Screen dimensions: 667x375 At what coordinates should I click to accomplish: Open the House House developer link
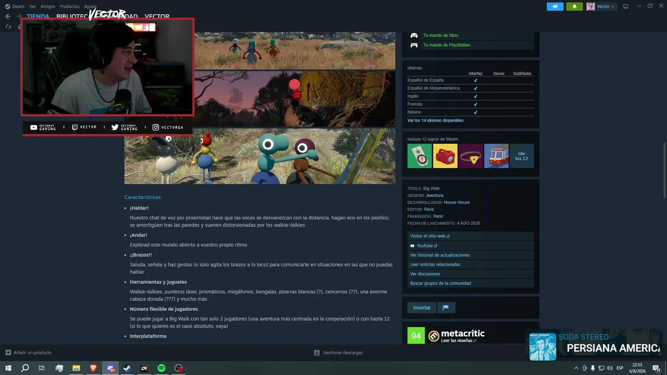coord(456,202)
